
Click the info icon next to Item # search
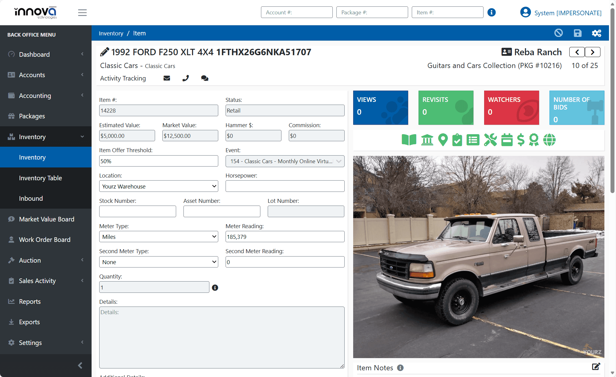tap(491, 13)
